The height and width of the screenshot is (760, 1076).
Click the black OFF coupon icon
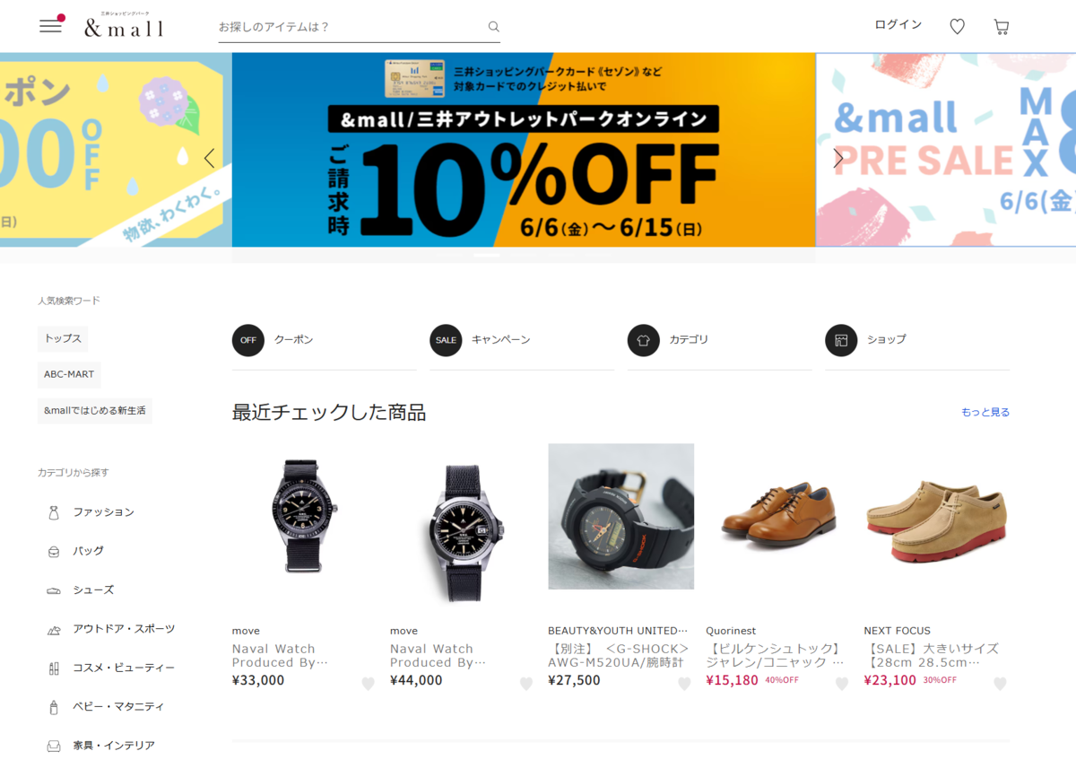coord(248,340)
